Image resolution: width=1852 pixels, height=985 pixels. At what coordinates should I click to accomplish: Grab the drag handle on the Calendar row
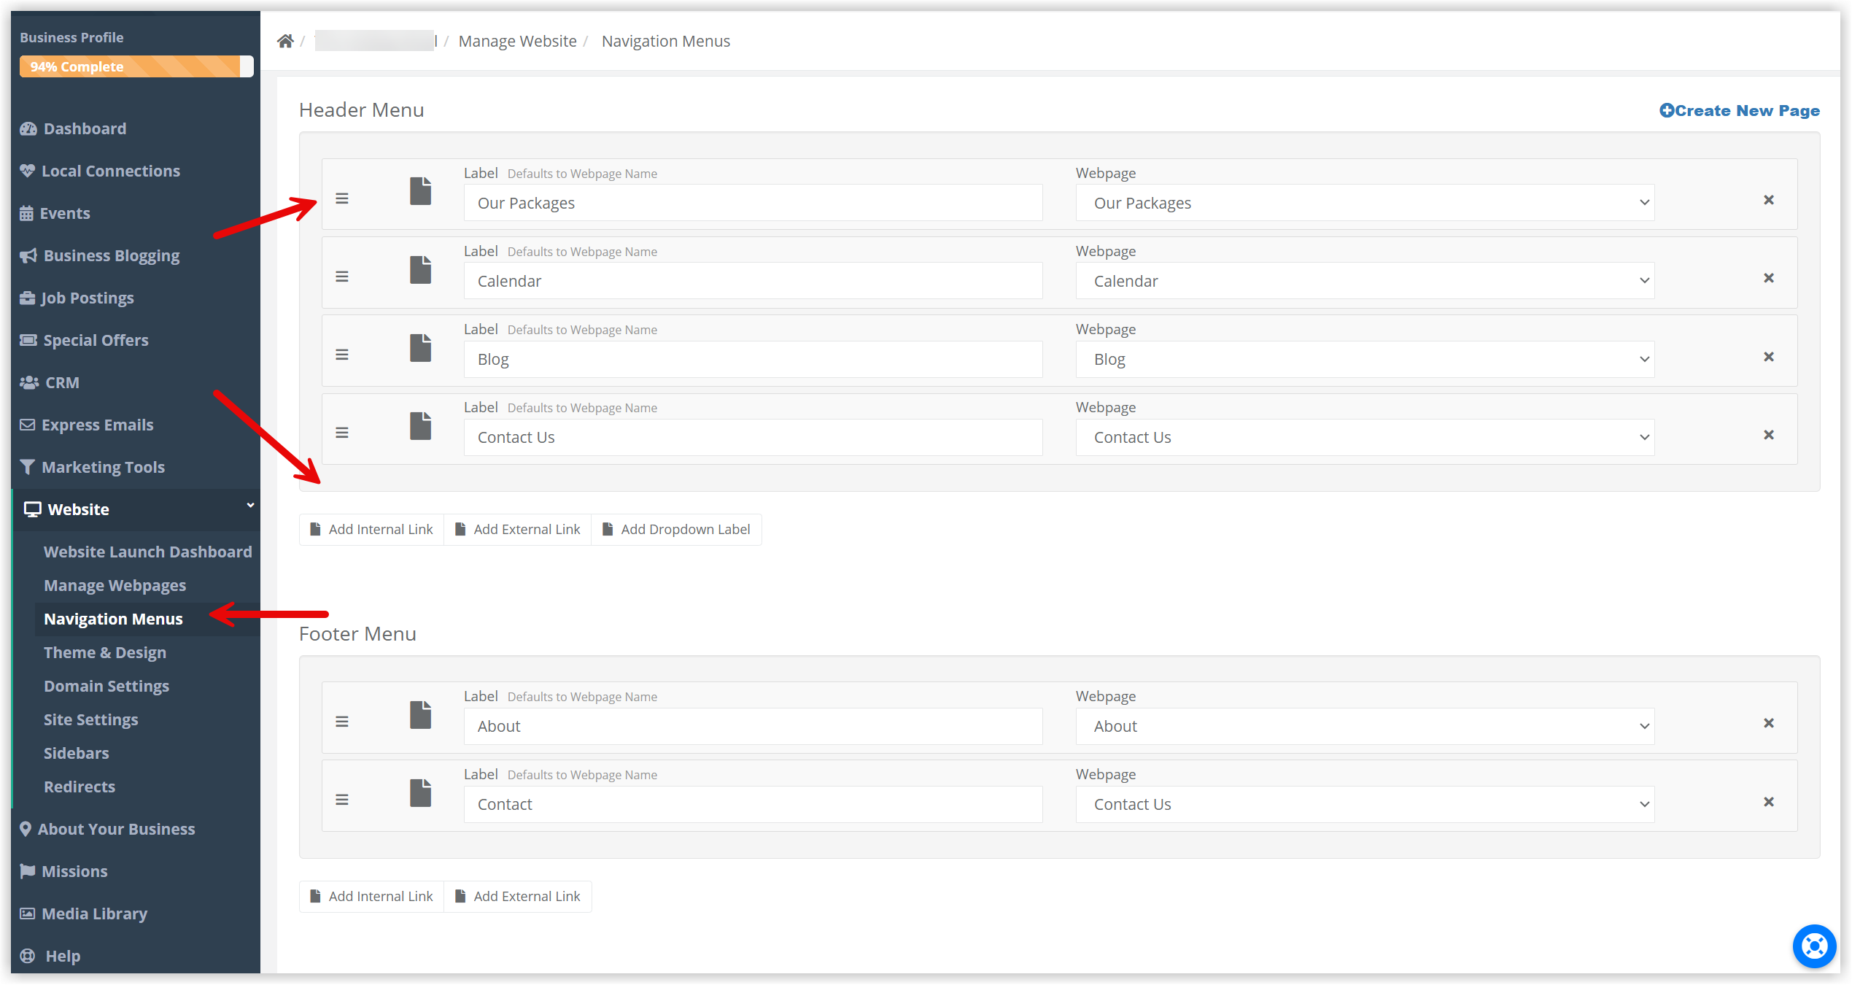[x=342, y=276]
